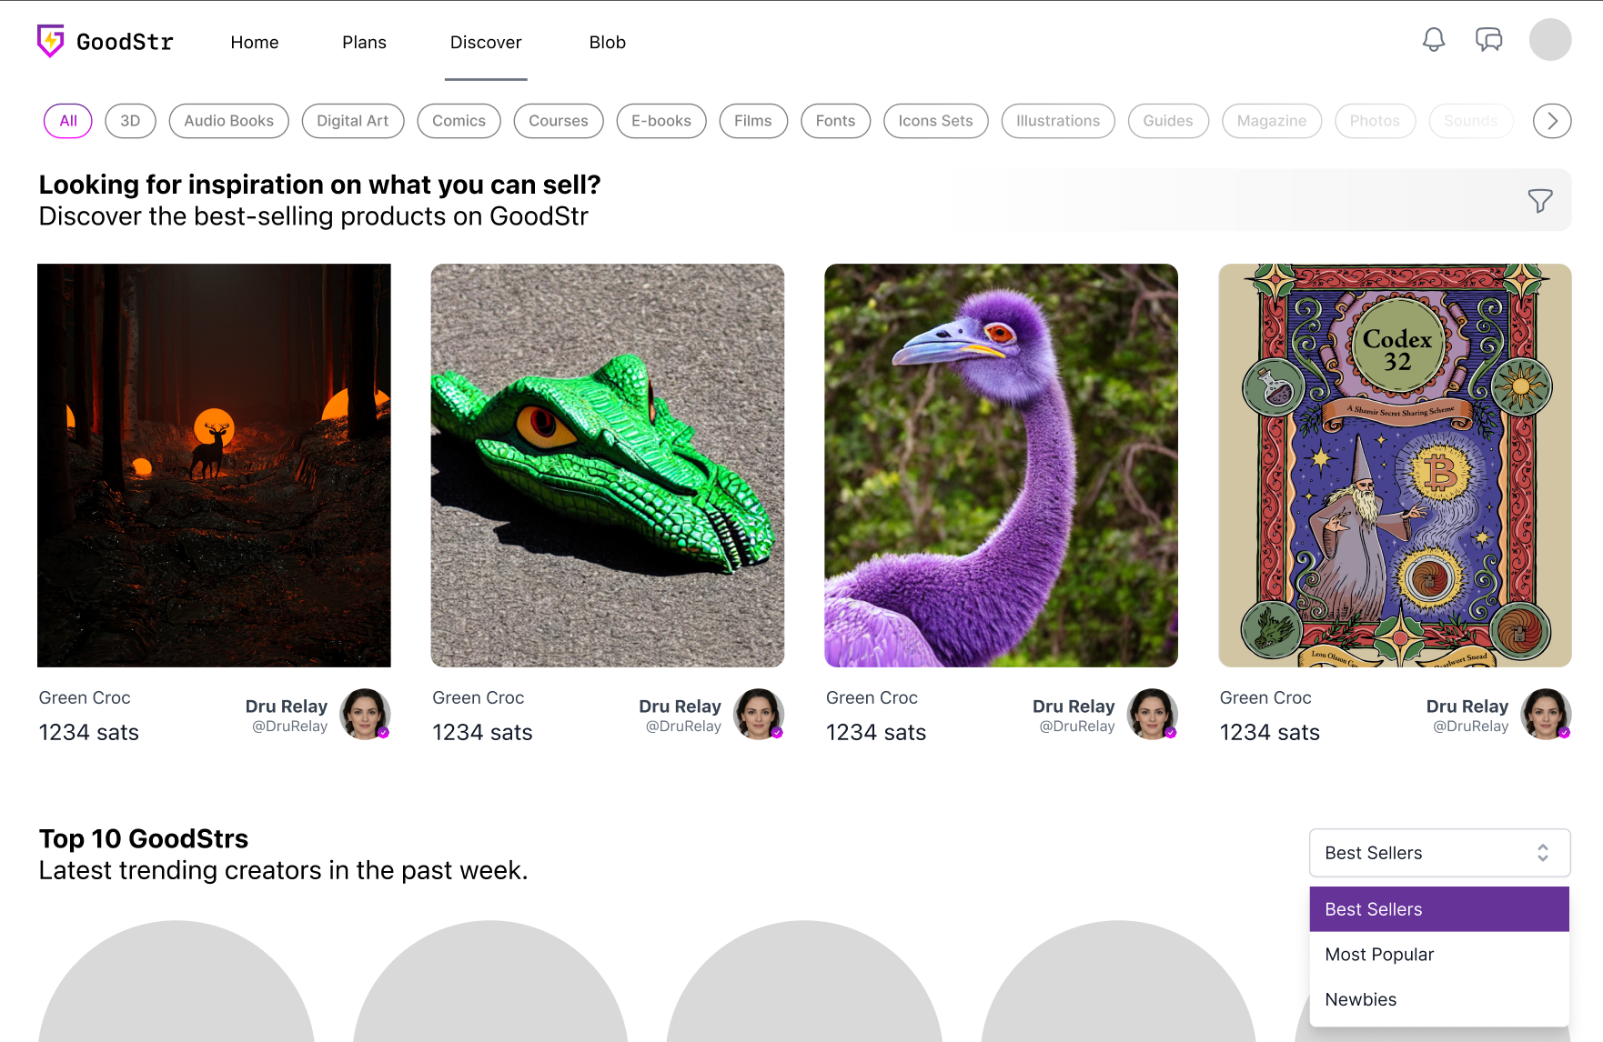Image resolution: width=1603 pixels, height=1042 pixels.
Task: Choose the Digital Art category chip
Action: tap(353, 121)
